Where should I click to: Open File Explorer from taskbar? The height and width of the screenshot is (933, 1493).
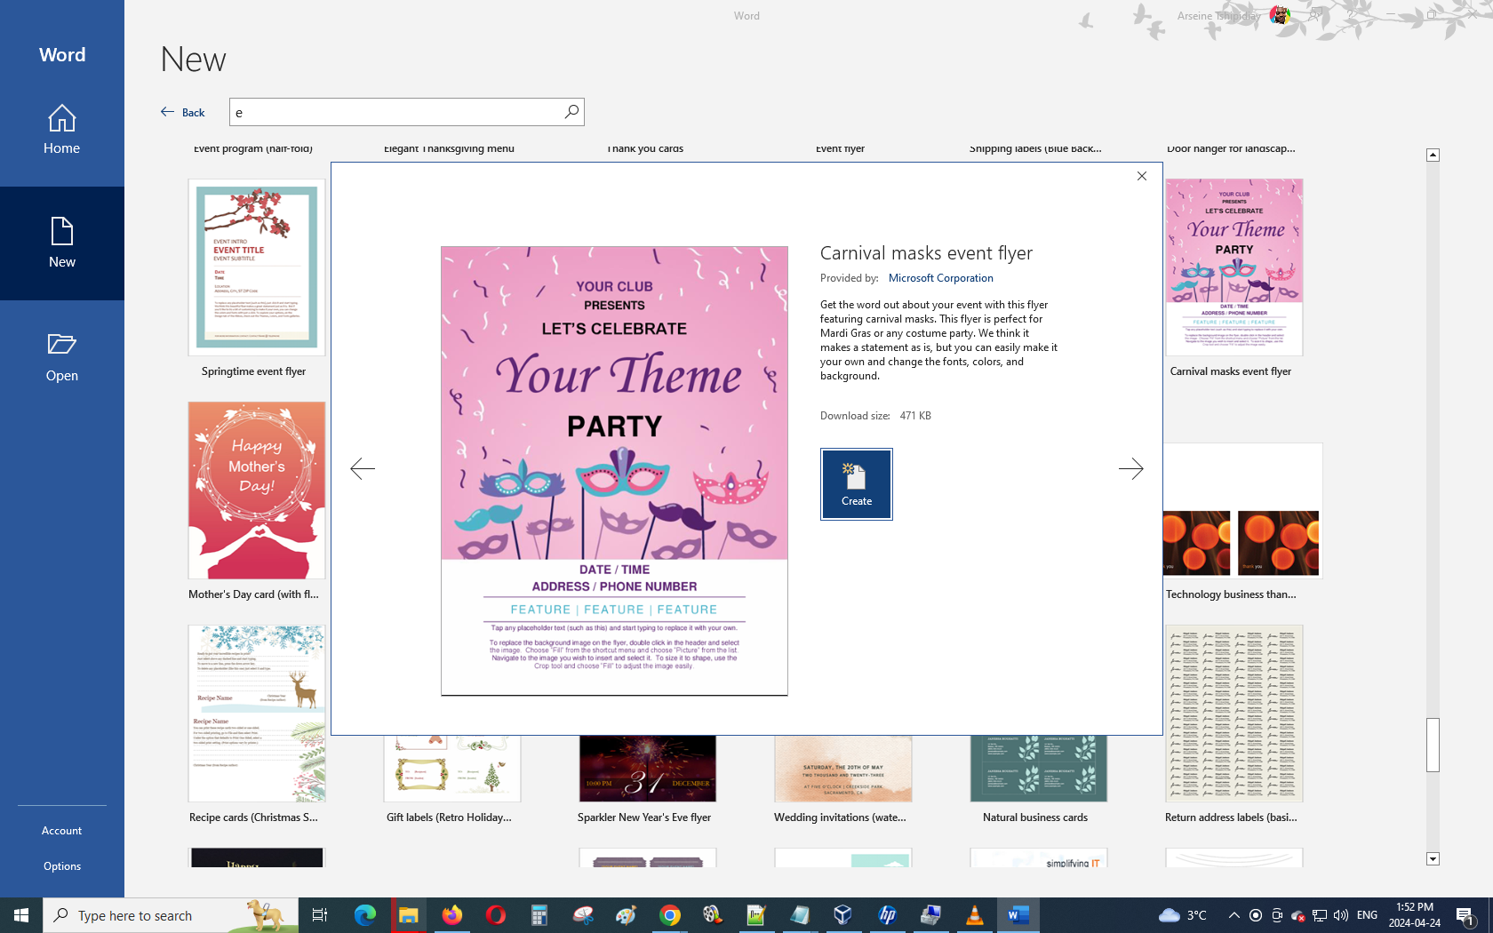point(409,915)
